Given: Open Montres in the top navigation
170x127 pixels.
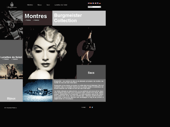Looking at the screenshot, I should tap(30, 5).
